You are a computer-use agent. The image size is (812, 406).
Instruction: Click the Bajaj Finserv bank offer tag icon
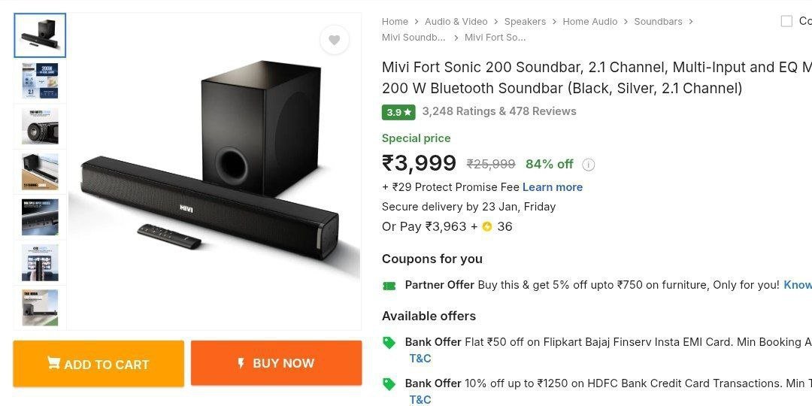coord(389,343)
